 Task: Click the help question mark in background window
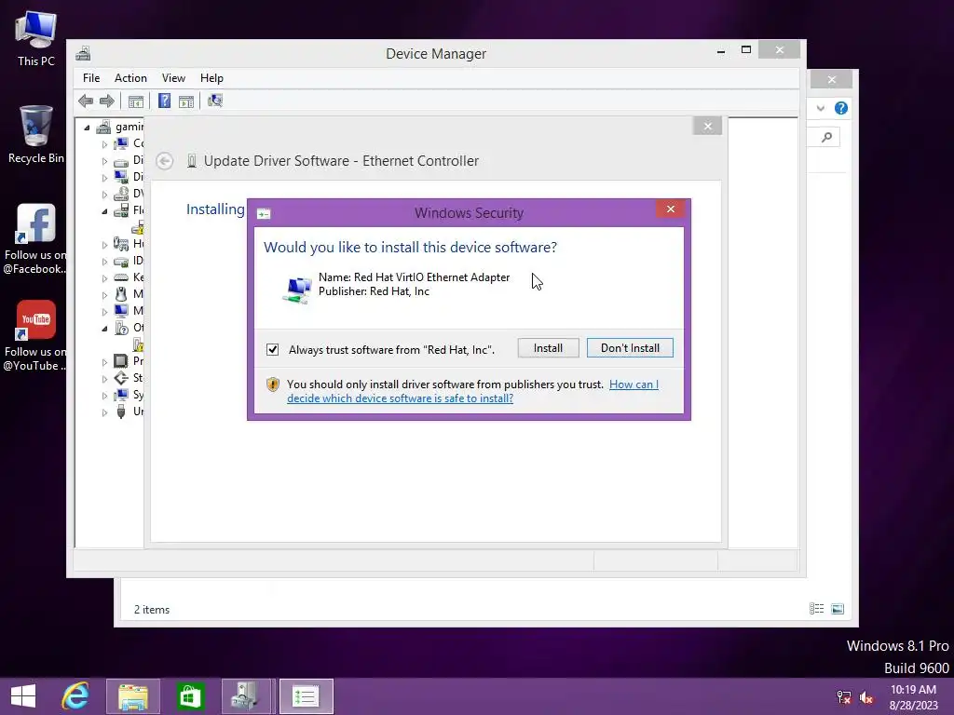[x=841, y=108]
